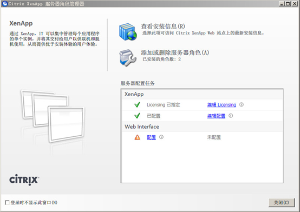Enable 登录时不显示此窗口(N) checkbox
Screen dimensions: 300x212
click(x=7, y=203)
